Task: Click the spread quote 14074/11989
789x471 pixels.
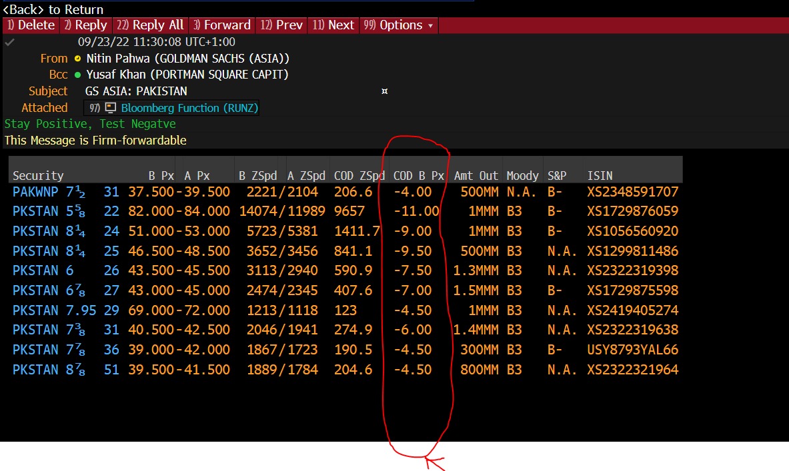Action: click(x=282, y=211)
